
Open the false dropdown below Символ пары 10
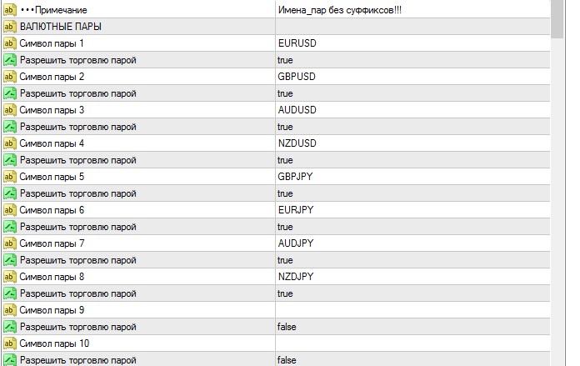tap(287, 360)
